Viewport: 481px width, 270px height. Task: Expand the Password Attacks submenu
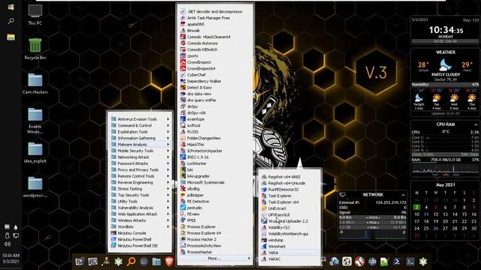pyautogui.click(x=141, y=163)
